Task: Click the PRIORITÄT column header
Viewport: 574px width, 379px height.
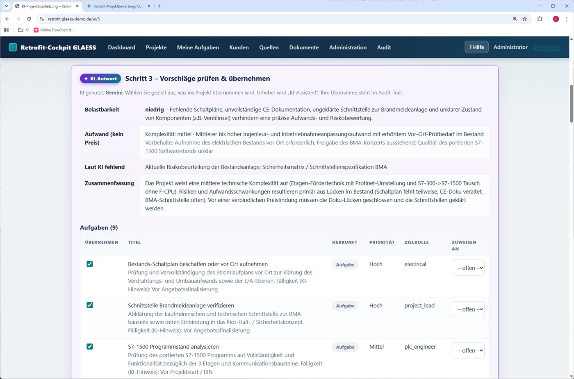Action: (x=382, y=242)
